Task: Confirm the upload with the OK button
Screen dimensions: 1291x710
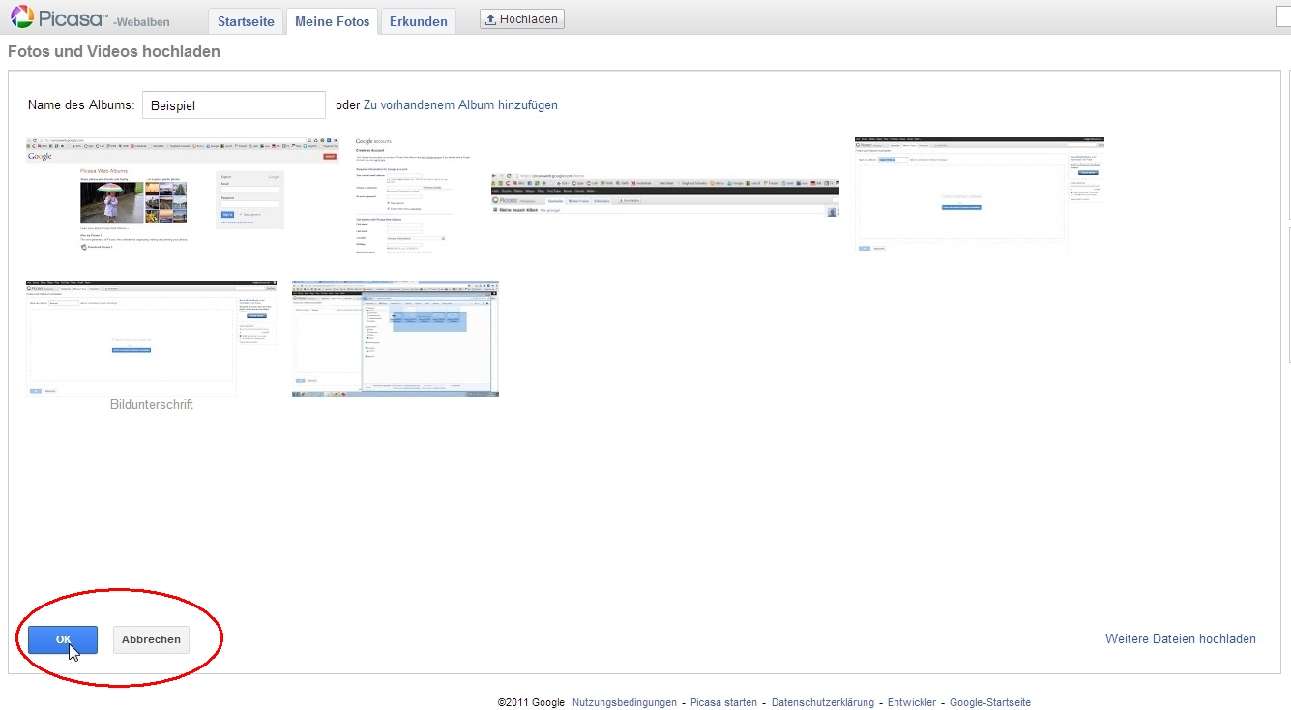Action: pyautogui.click(x=63, y=639)
